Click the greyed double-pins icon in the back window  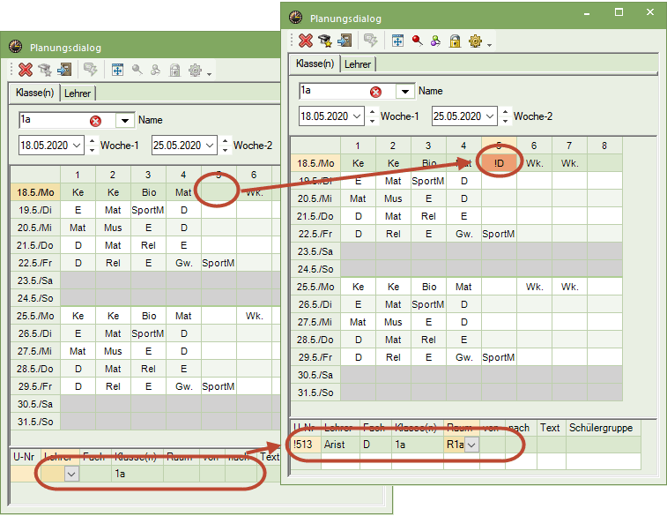coord(155,70)
